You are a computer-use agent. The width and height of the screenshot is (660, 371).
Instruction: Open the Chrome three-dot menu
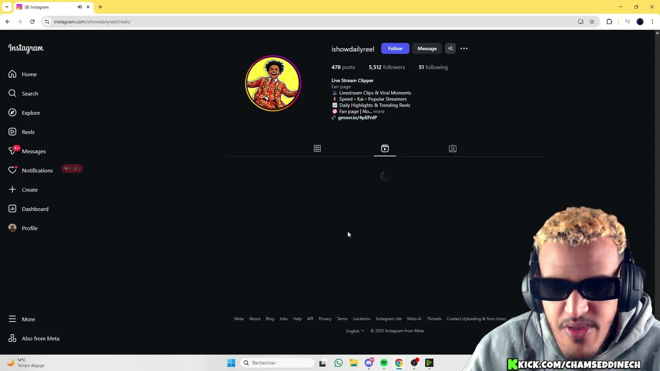652,22
